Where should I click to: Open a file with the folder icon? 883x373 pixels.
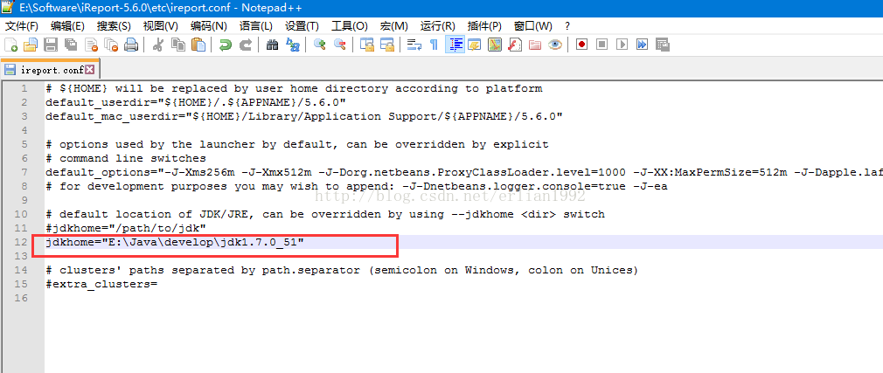click(x=30, y=45)
